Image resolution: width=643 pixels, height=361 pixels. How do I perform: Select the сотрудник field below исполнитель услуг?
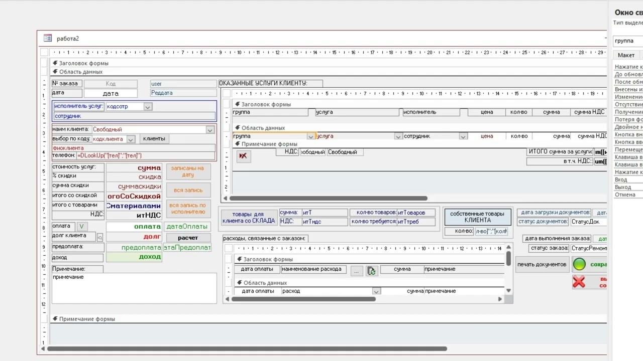[135, 116]
